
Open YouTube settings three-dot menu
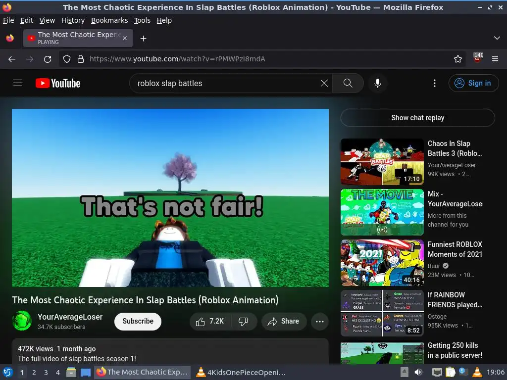(x=435, y=83)
